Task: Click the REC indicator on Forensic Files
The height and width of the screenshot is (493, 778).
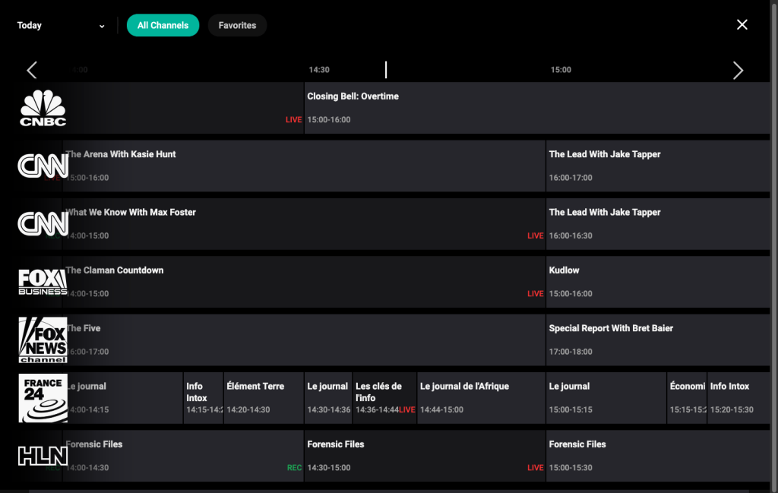Action: pyautogui.click(x=294, y=468)
